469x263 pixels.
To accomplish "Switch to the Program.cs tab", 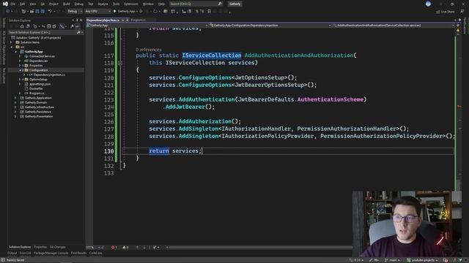I will point(139,20).
